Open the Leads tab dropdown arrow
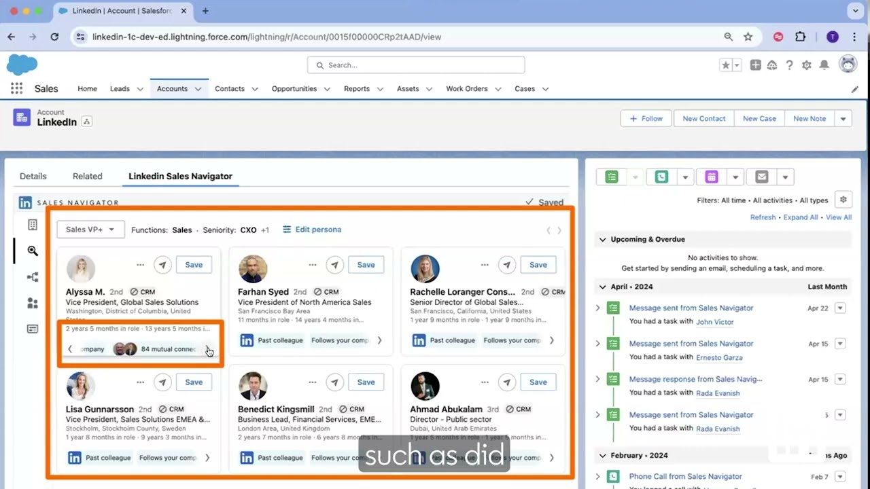Screen dimensions: 870x489 pyautogui.click(x=139, y=89)
